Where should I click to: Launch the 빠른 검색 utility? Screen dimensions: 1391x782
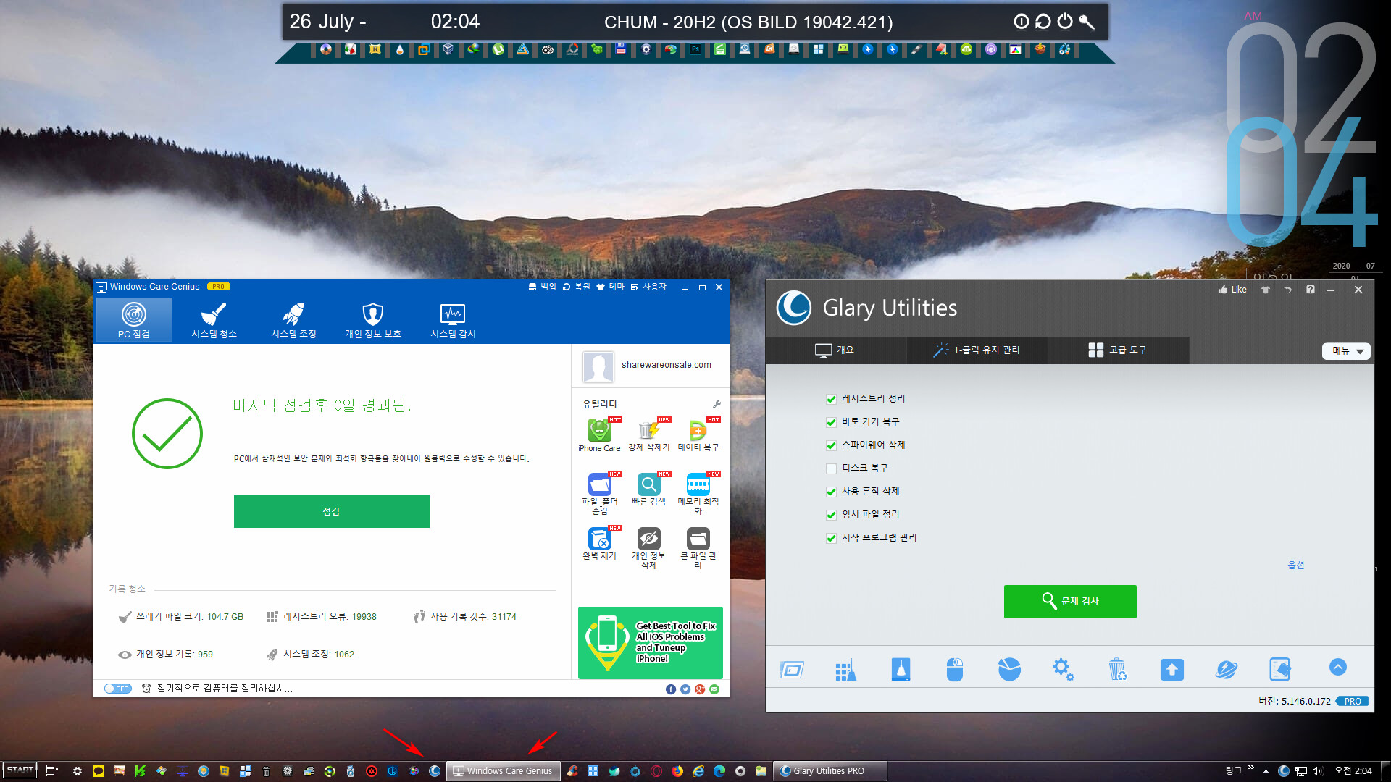coord(649,489)
